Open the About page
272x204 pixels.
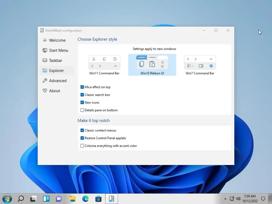pos(57,91)
